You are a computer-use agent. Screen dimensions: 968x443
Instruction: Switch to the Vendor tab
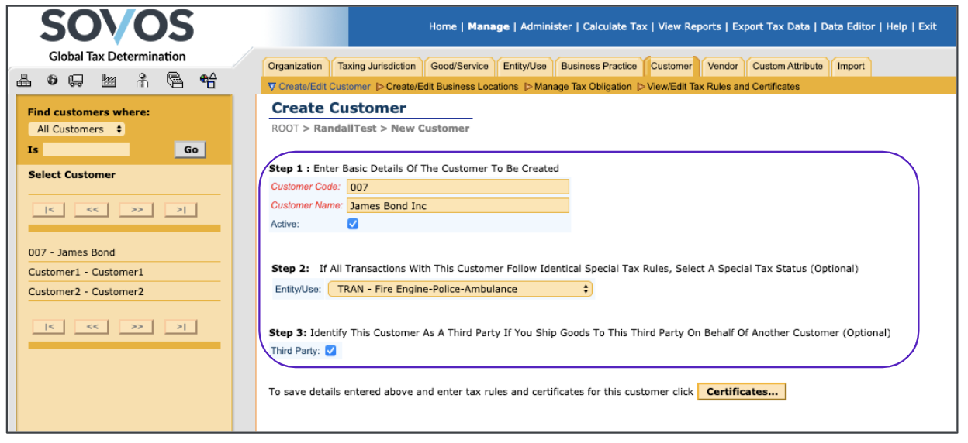722,67
